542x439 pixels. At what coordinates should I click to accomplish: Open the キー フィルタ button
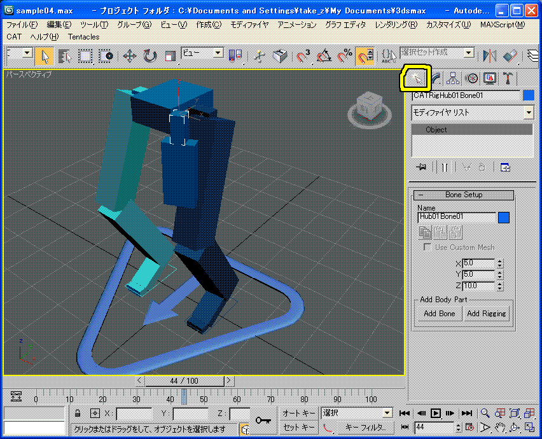365,428
